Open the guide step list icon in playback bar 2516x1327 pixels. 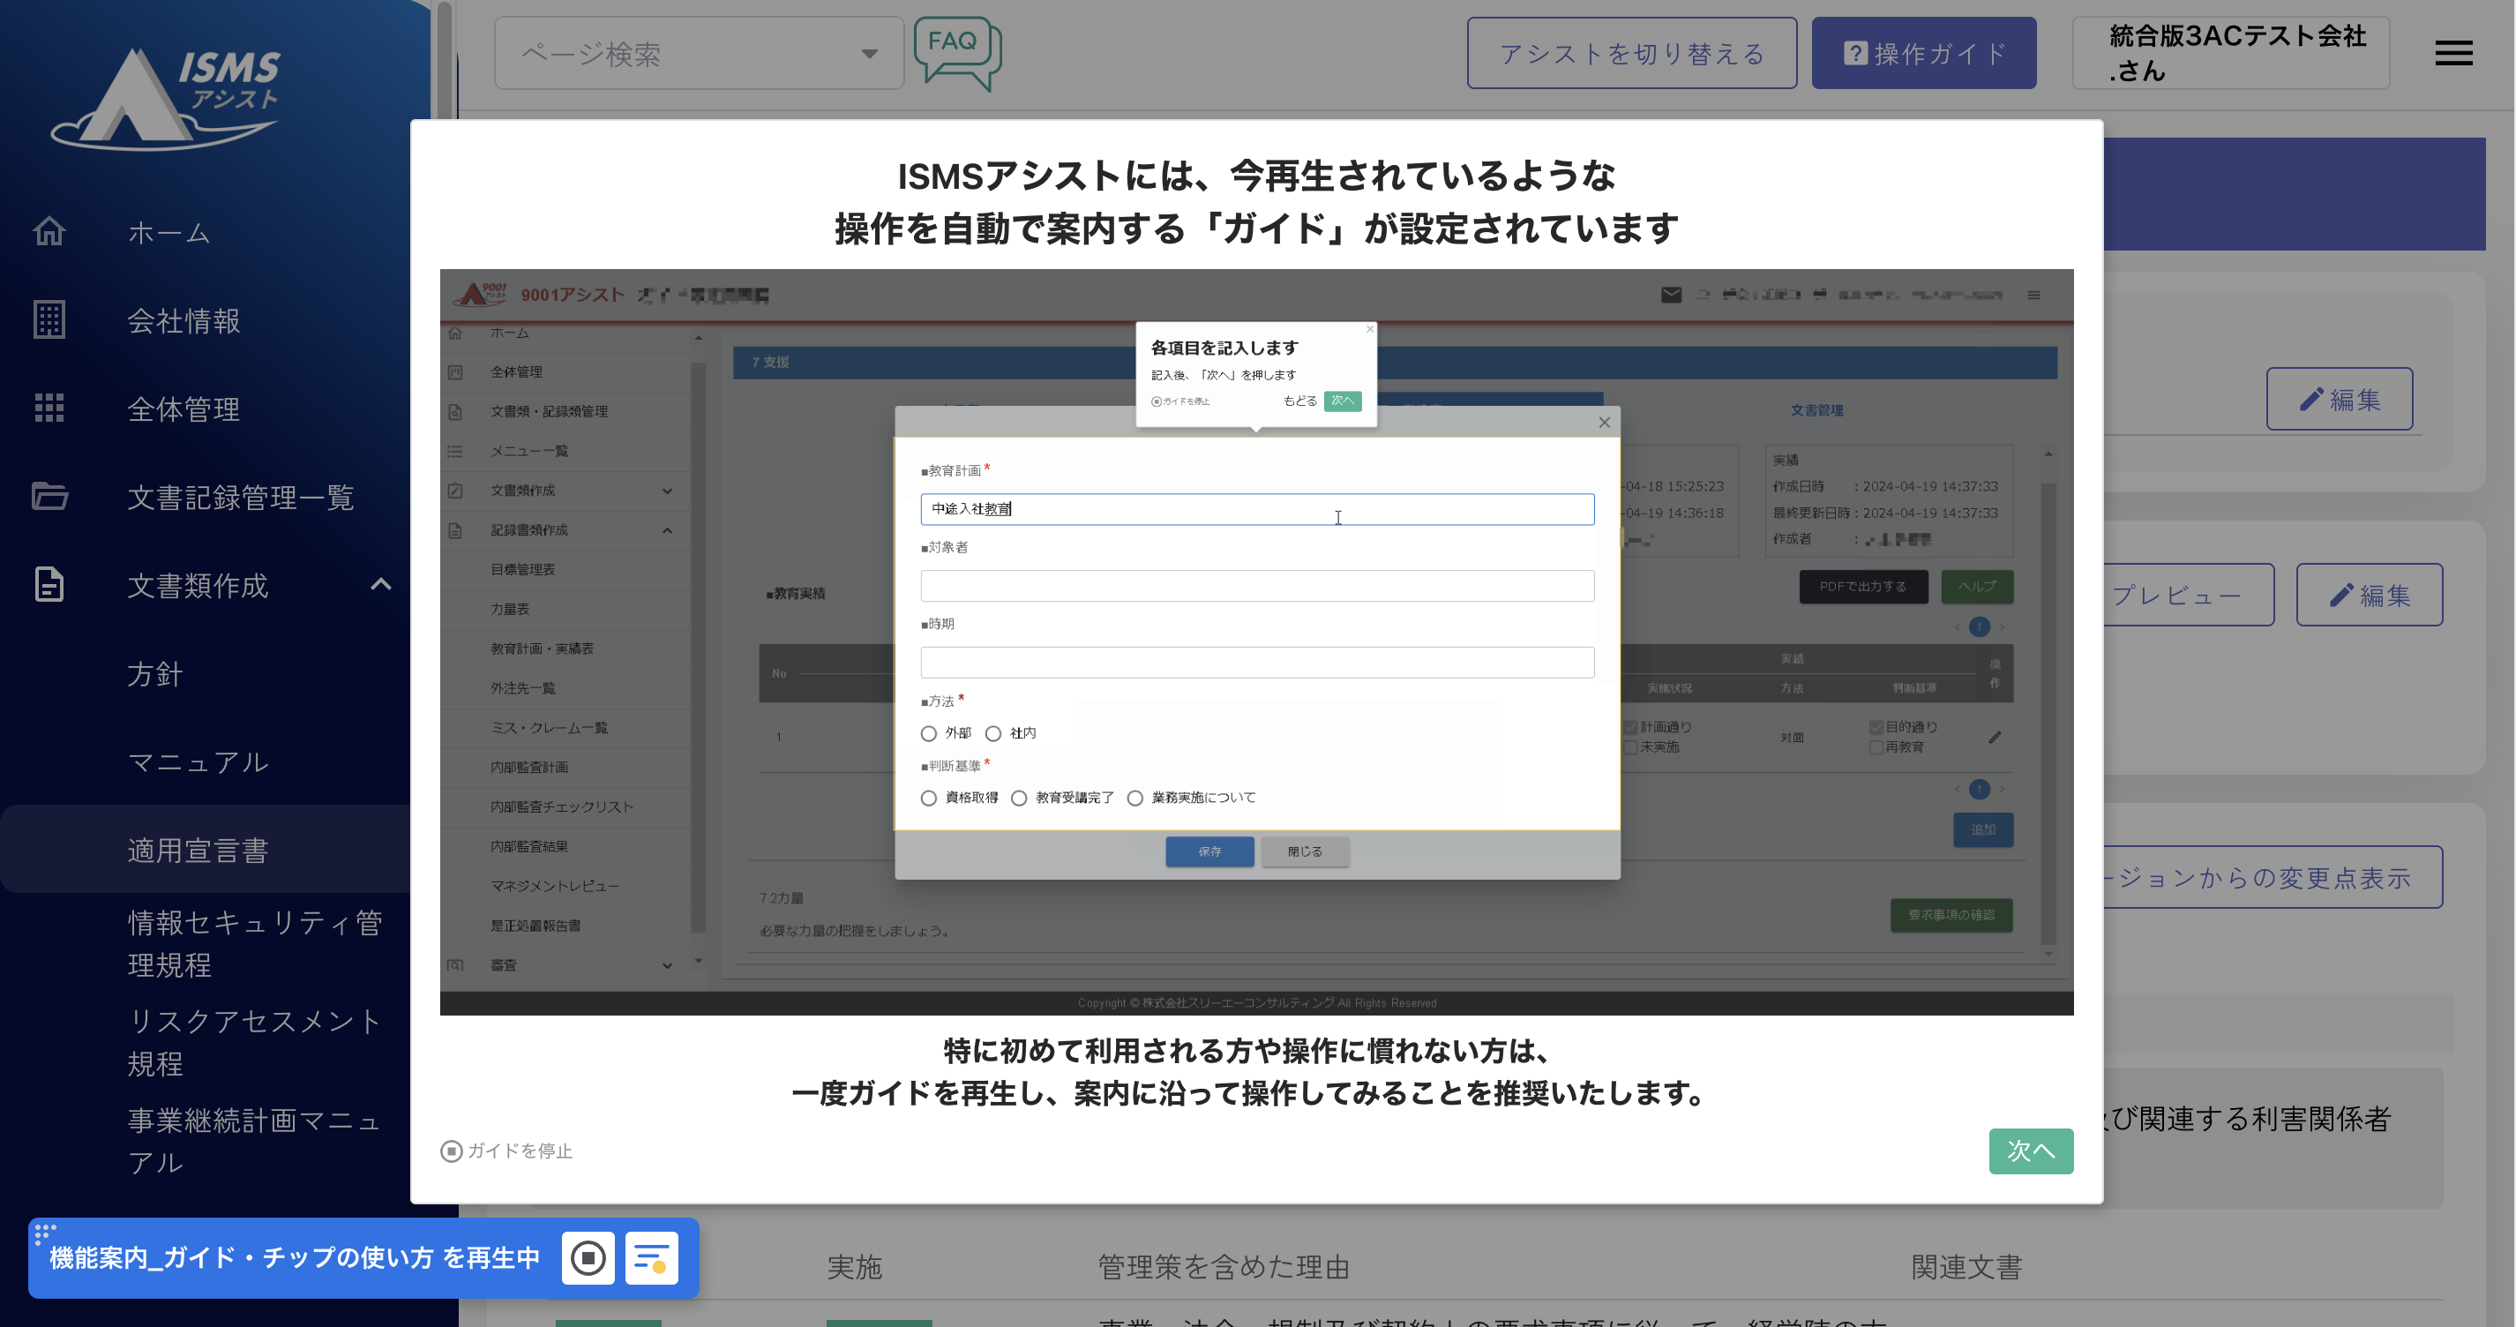tap(651, 1257)
